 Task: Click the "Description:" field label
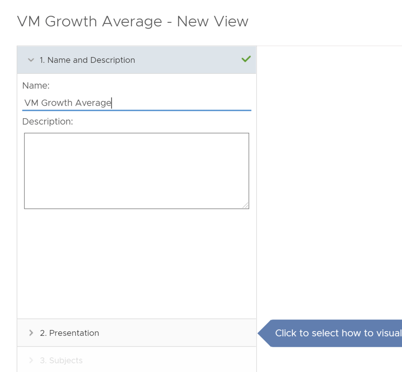click(48, 122)
